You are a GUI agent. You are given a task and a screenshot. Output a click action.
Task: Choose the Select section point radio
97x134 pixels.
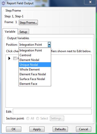click(x=38, y=118)
